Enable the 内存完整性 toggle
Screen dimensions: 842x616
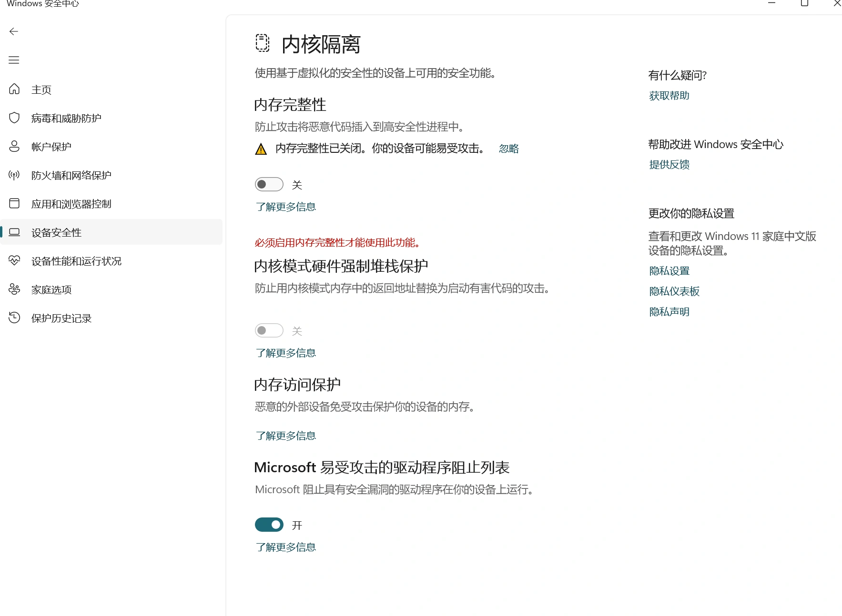[x=269, y=184]
